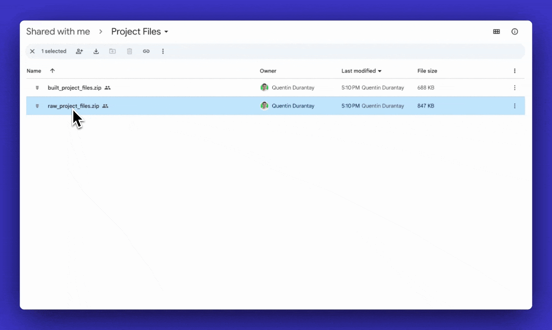
Task: Move the selected file to a folder
Action: [112, 51]
